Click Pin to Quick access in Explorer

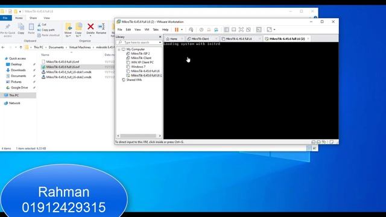[x=8, y=30]
